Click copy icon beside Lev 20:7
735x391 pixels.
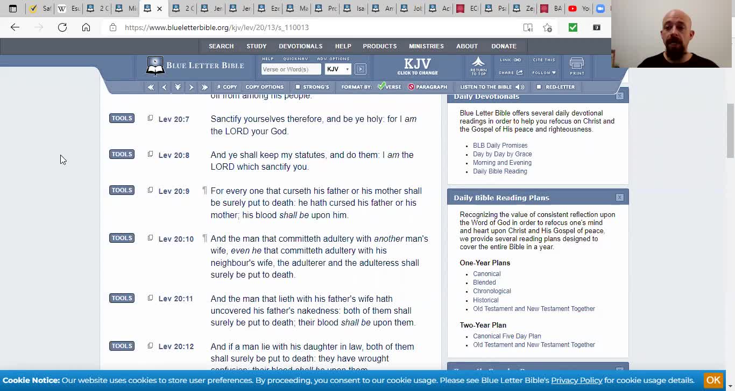tap(150, 118)
